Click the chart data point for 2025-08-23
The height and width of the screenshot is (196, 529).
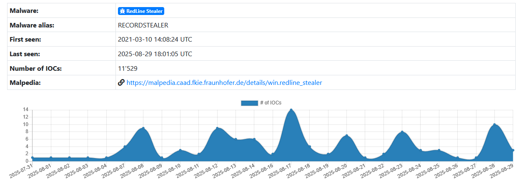tap(402, 132)
